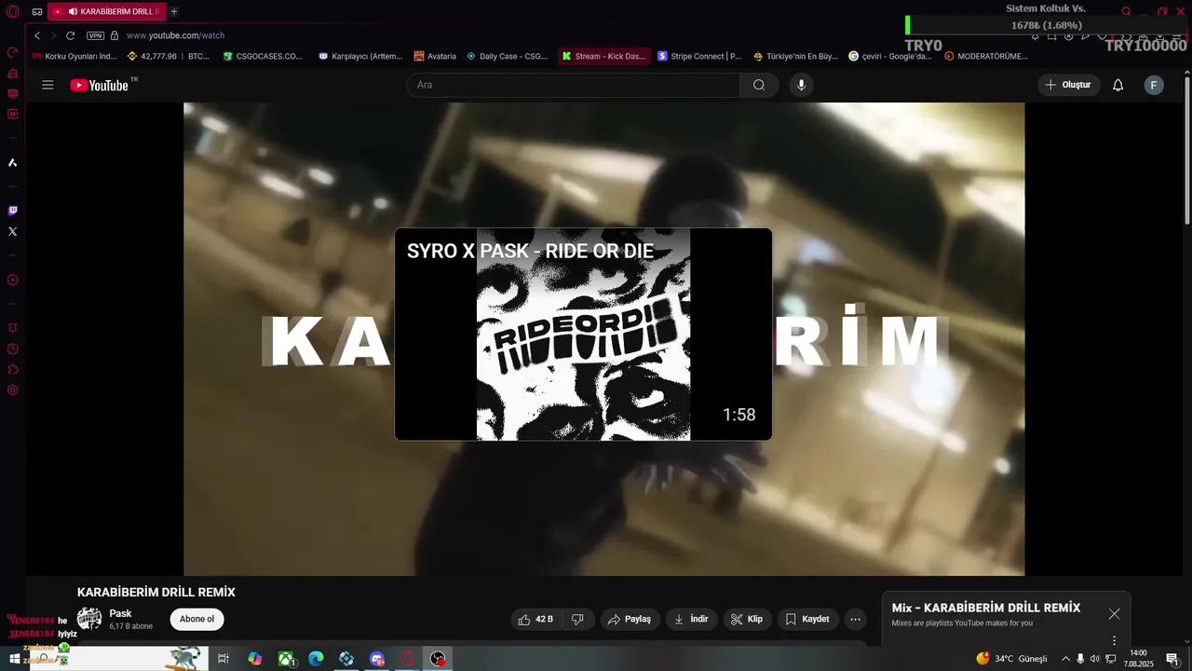Open Pask channel avatar
This screenshot has width=1192, height=671.
(89, 619)
